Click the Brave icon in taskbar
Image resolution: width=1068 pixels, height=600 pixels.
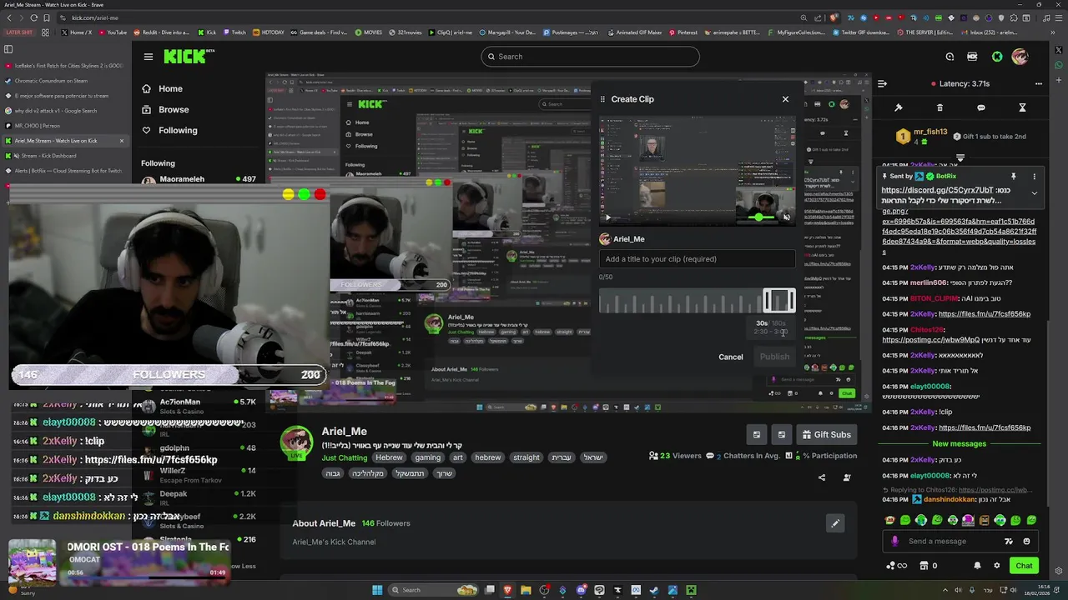click(x=507, y=590)
